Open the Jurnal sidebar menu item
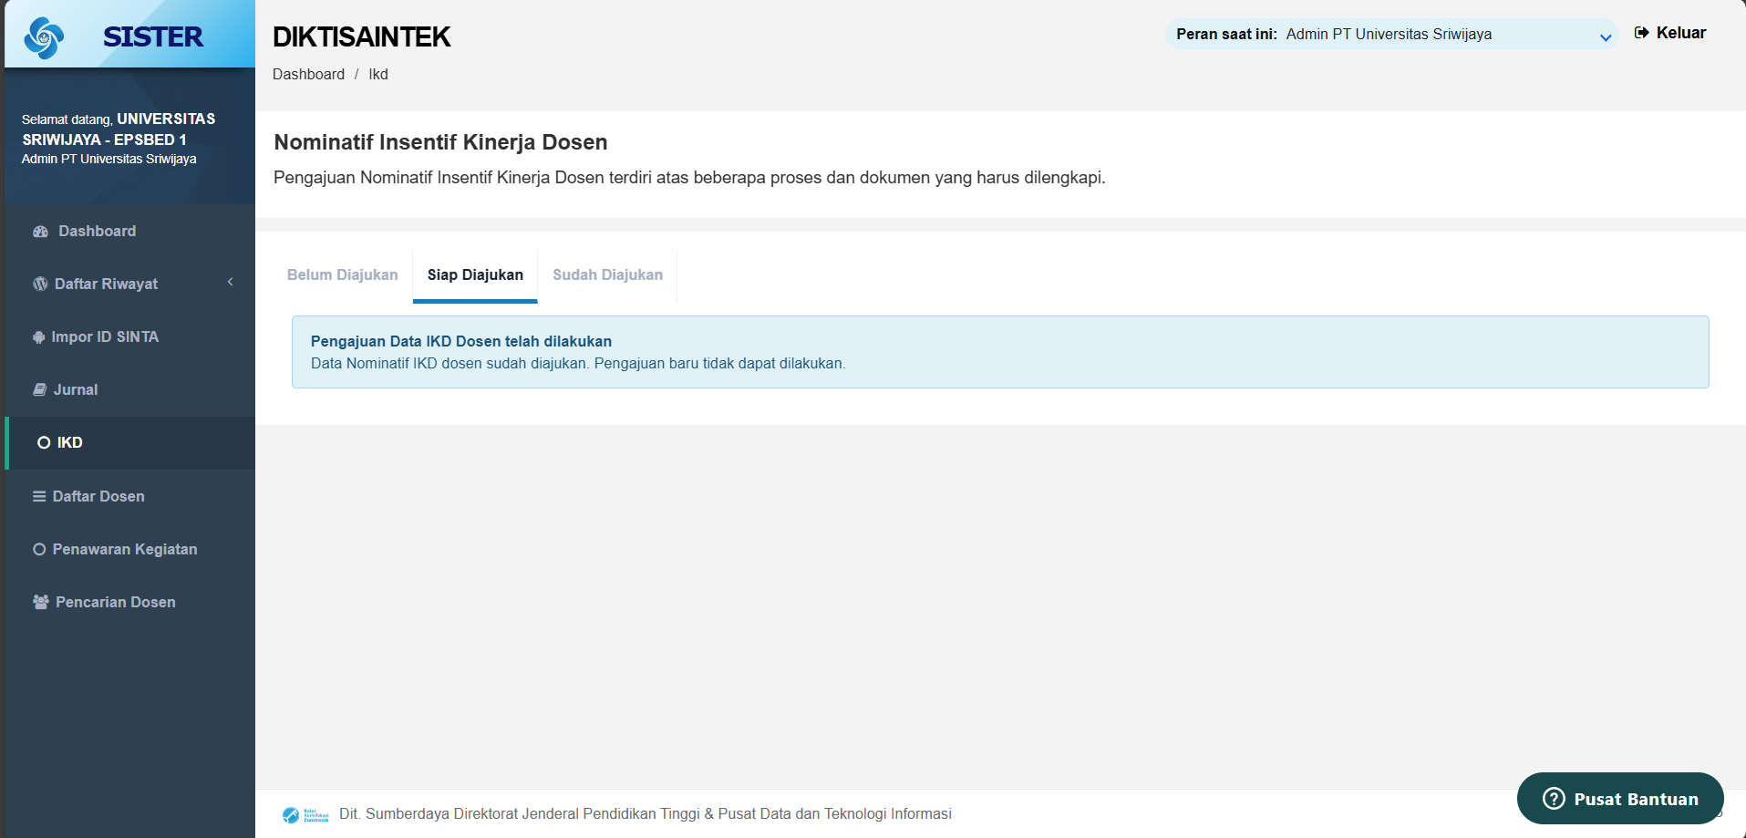1746x838 pixels. [129, 390]
